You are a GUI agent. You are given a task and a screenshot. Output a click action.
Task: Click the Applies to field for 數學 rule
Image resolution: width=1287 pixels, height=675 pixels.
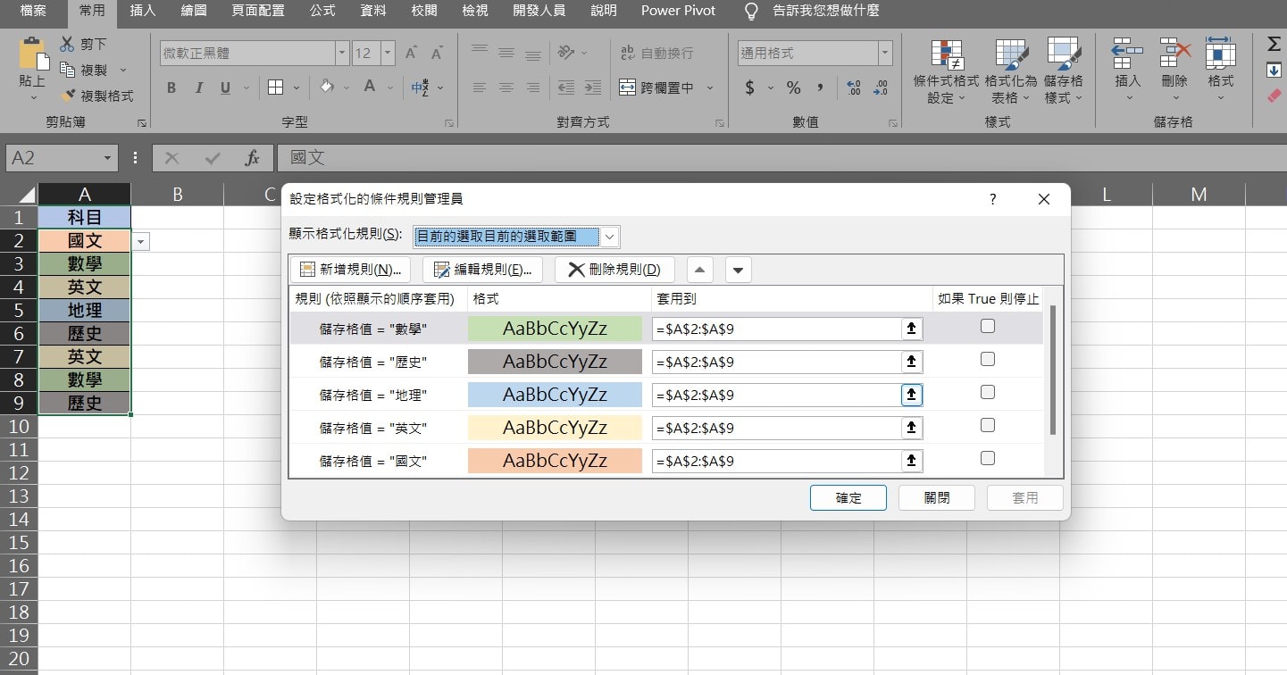(x=776, y=329)
